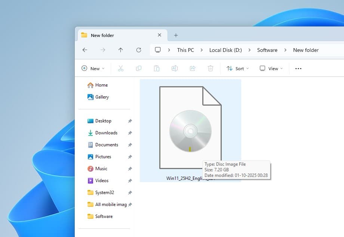
Task: Open the Sort options dropdown
Action: pyautogui.click(x=237, y=68)
